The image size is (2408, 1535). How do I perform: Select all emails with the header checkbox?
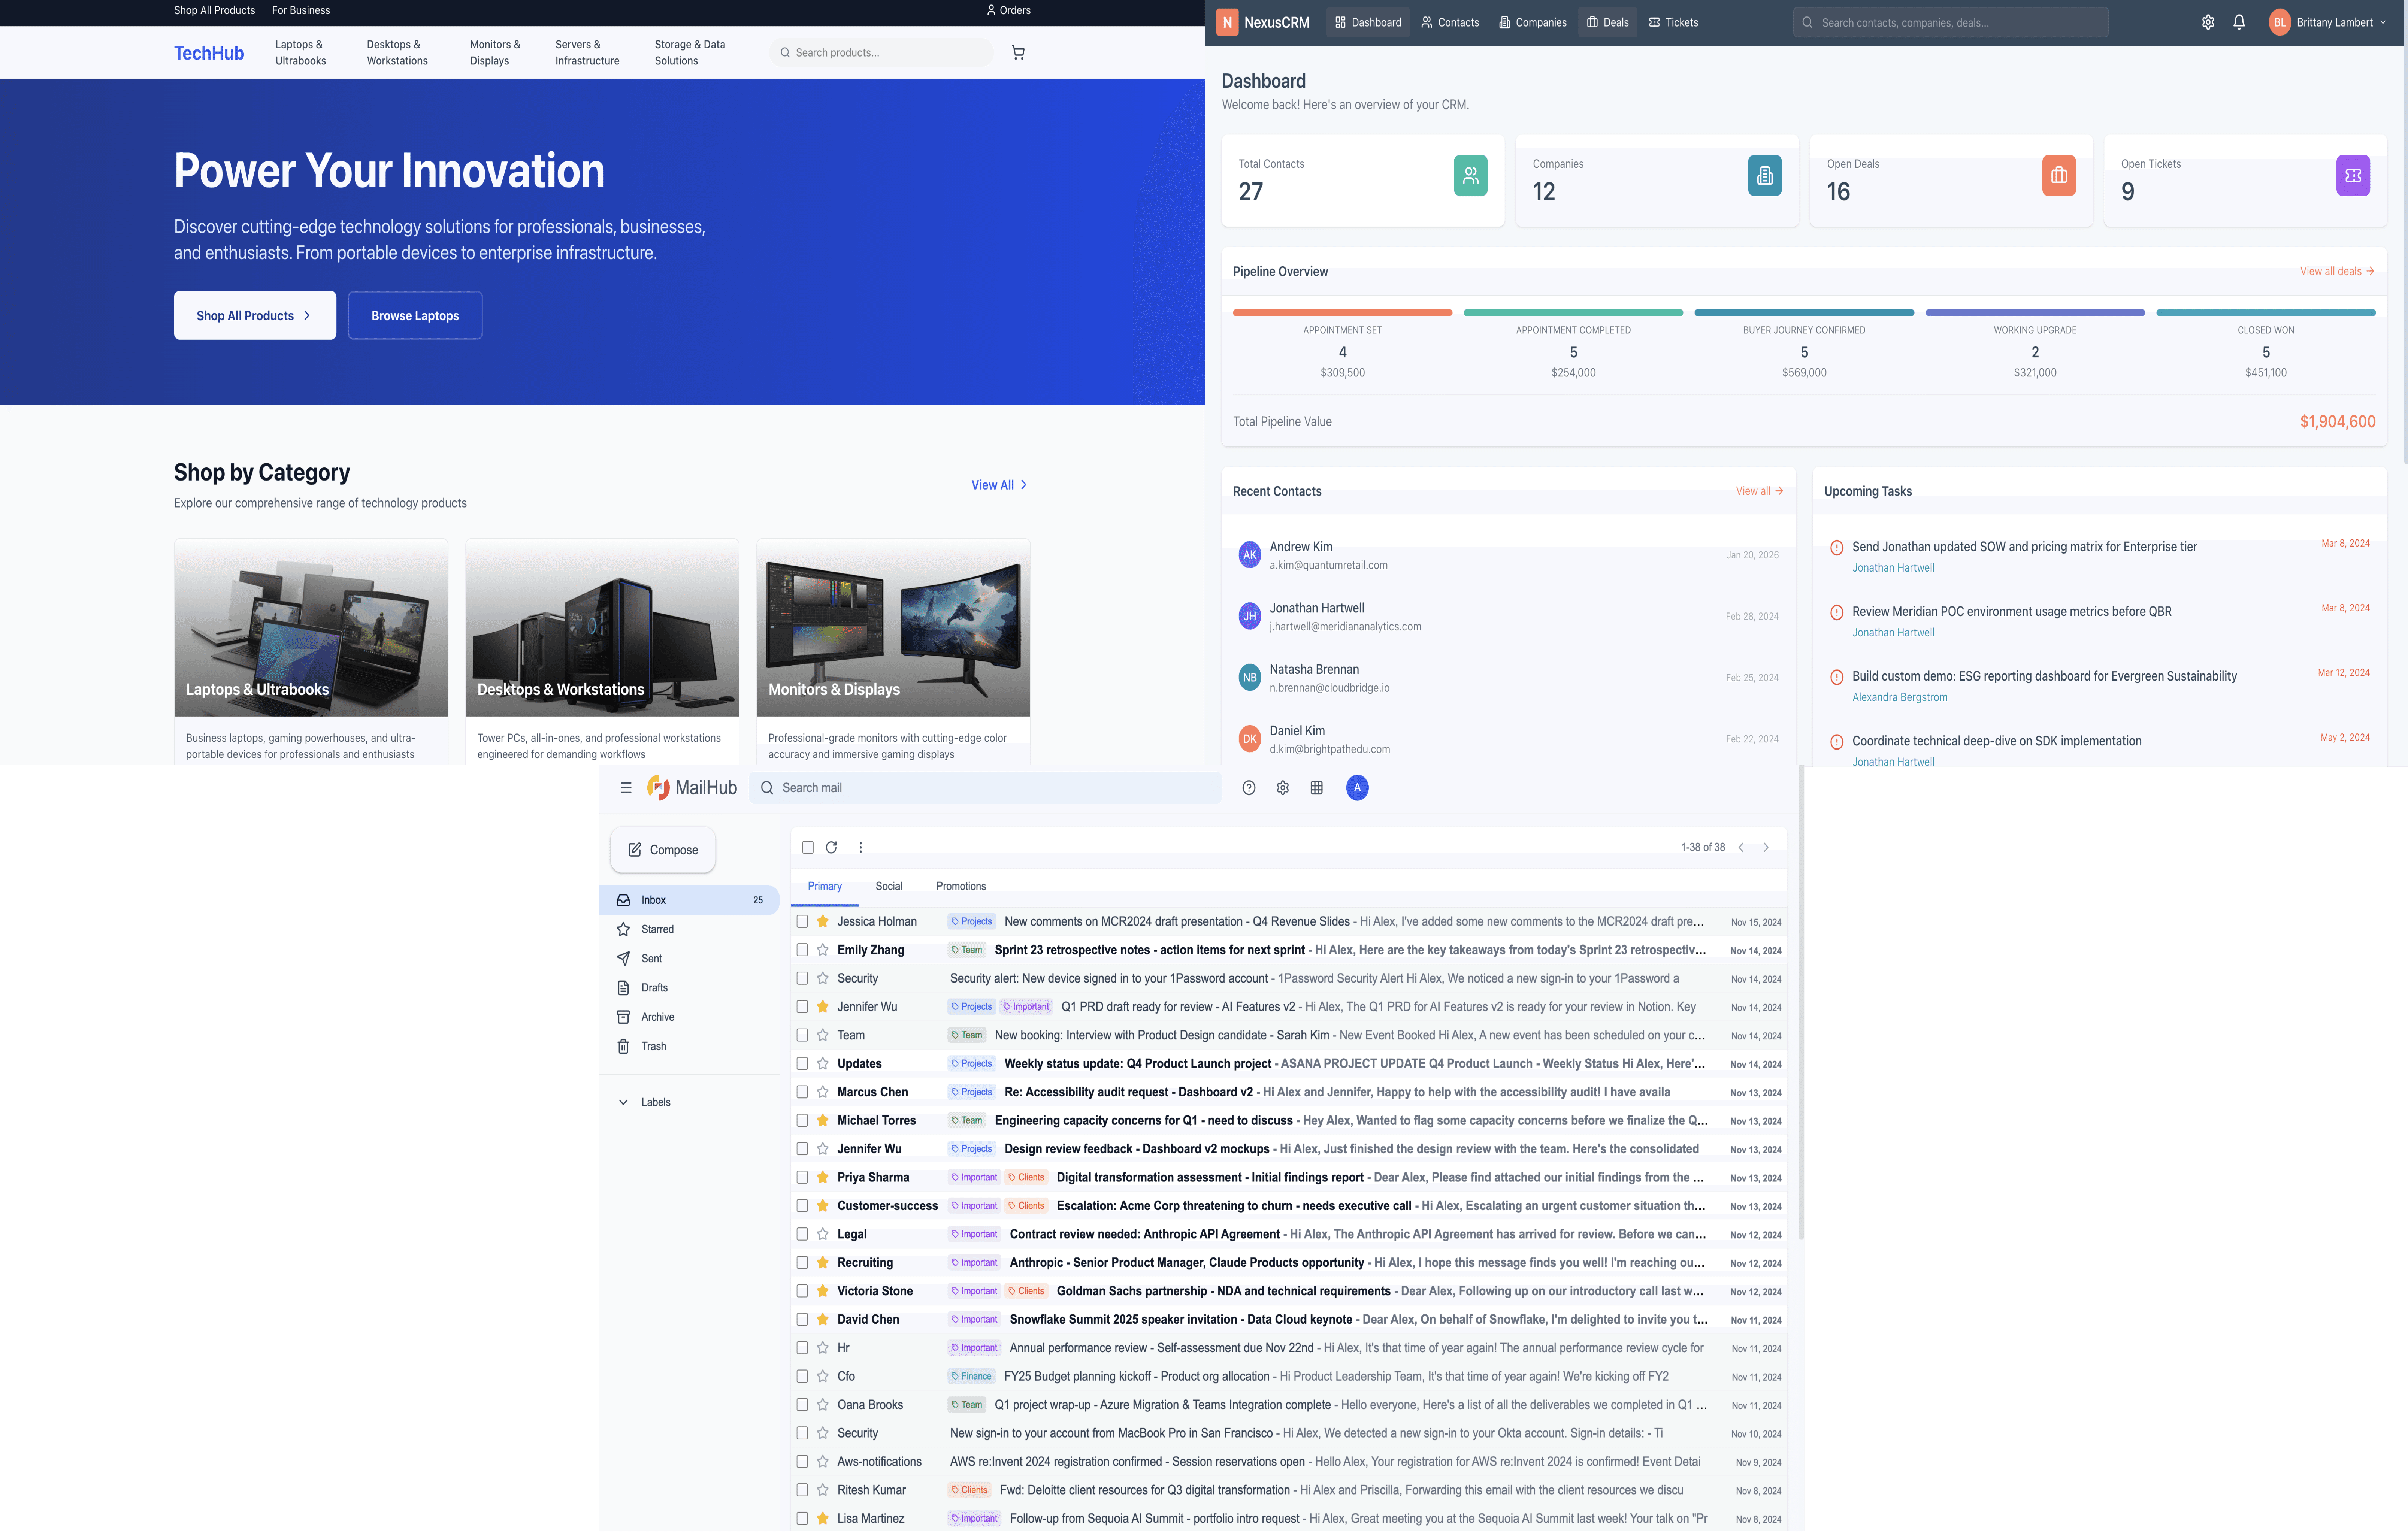point(808,847)
